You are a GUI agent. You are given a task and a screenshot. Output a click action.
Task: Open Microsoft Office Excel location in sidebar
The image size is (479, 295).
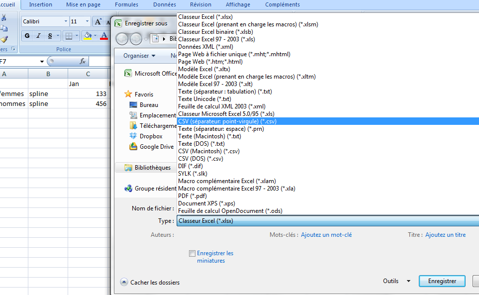pos(151,73)
